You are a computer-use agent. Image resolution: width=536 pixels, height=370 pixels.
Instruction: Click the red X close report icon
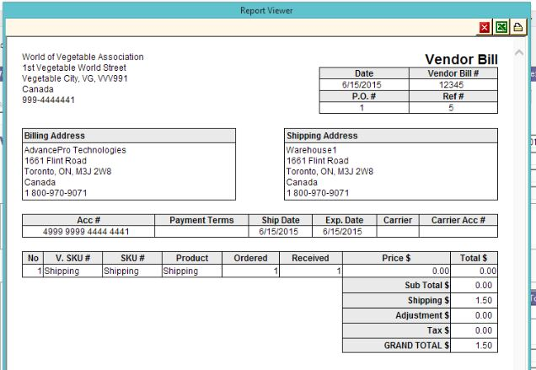[485, 28]
